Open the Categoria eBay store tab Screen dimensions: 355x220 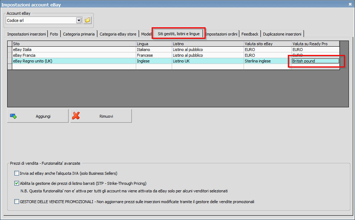(x=118, y=34)
